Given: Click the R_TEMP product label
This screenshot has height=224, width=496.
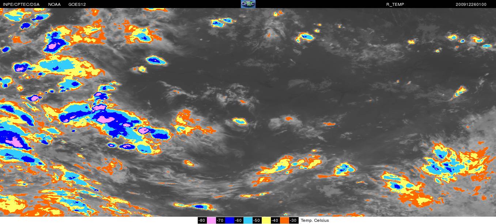Looking at the screenshot, I should pos(395,4).
